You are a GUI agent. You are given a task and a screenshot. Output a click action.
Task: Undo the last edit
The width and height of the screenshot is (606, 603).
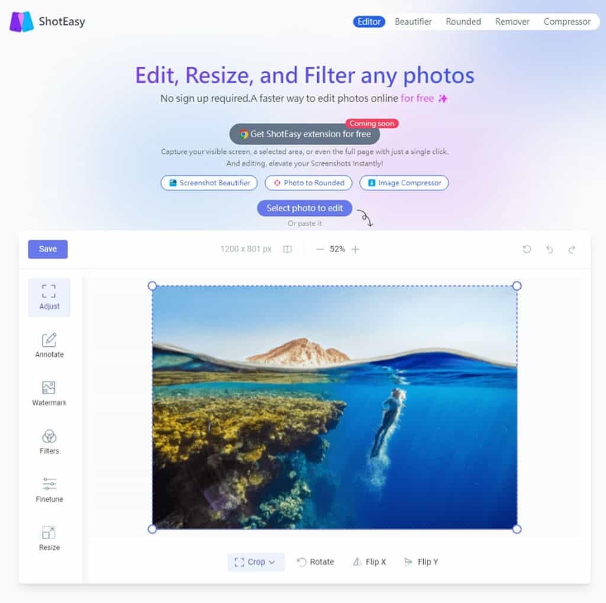(x=550, y=249)
